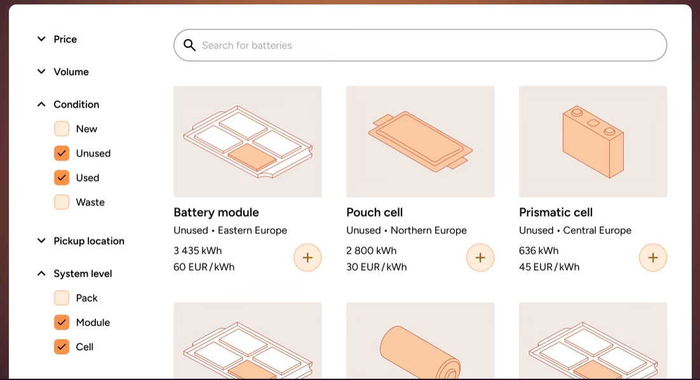The image size is (700, 380).
Task: Click the Volume filter label
Action: pyautogui.click(x=71, y=72)
